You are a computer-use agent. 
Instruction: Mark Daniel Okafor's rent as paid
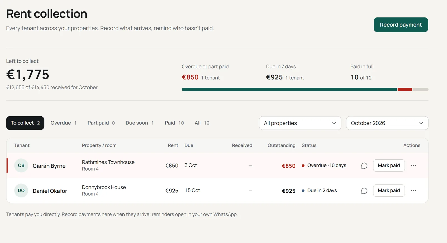click(389, 190)
